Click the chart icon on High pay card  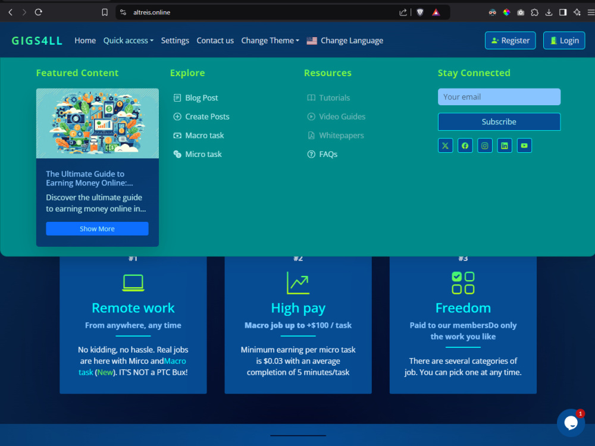click(x=298, y=283)
